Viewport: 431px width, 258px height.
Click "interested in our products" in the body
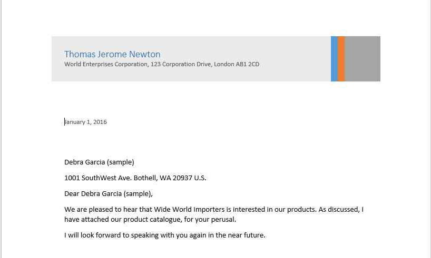click(274, 210)
